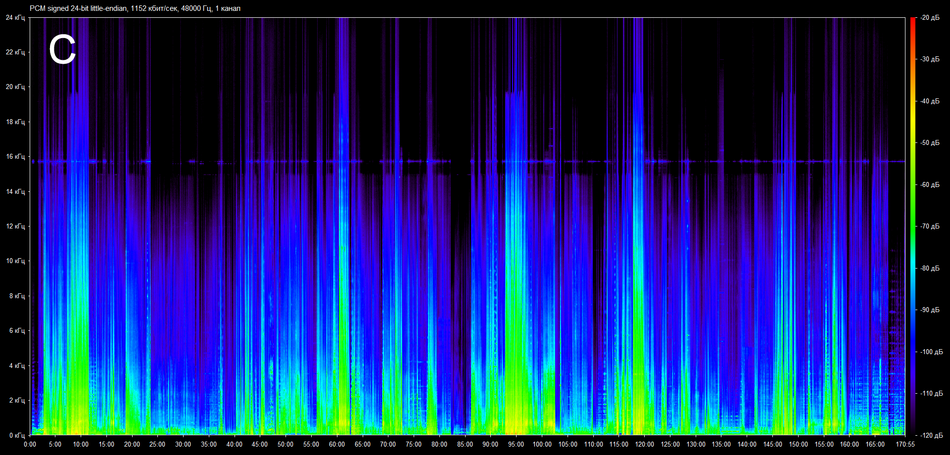The height and width of the screenshot is (455, 950).
Task: Click the 0:00 start time label
Action: click(x=30, y=444)
